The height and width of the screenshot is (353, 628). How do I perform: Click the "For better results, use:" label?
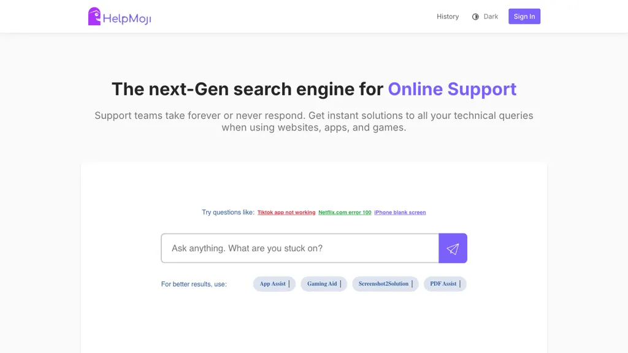coord(194,284)
